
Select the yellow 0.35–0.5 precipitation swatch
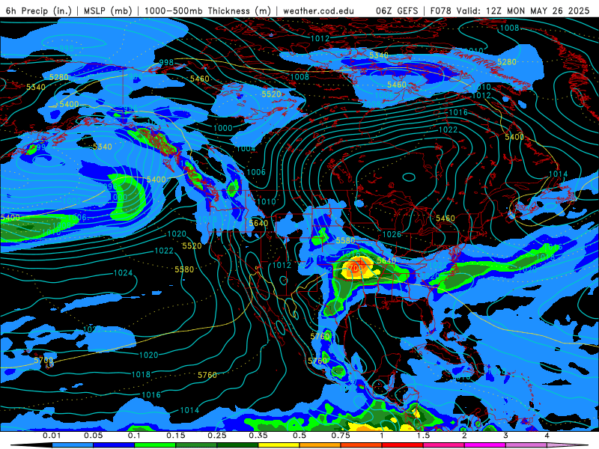[279, 445]
